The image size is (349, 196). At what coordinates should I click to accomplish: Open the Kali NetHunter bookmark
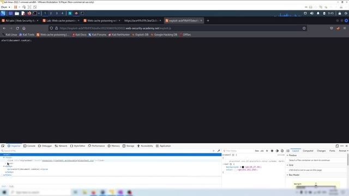coord(119,35)
